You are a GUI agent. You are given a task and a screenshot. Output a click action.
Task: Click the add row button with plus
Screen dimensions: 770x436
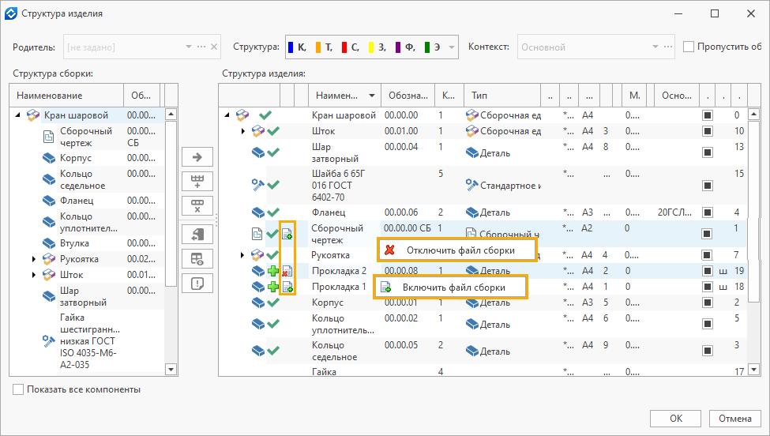[197, 182]
